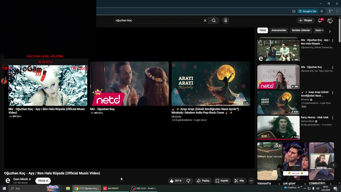The height and width of the screenshot is (192, 341).
Task: Open the Windows Start menu
Action: coord(4,189)
